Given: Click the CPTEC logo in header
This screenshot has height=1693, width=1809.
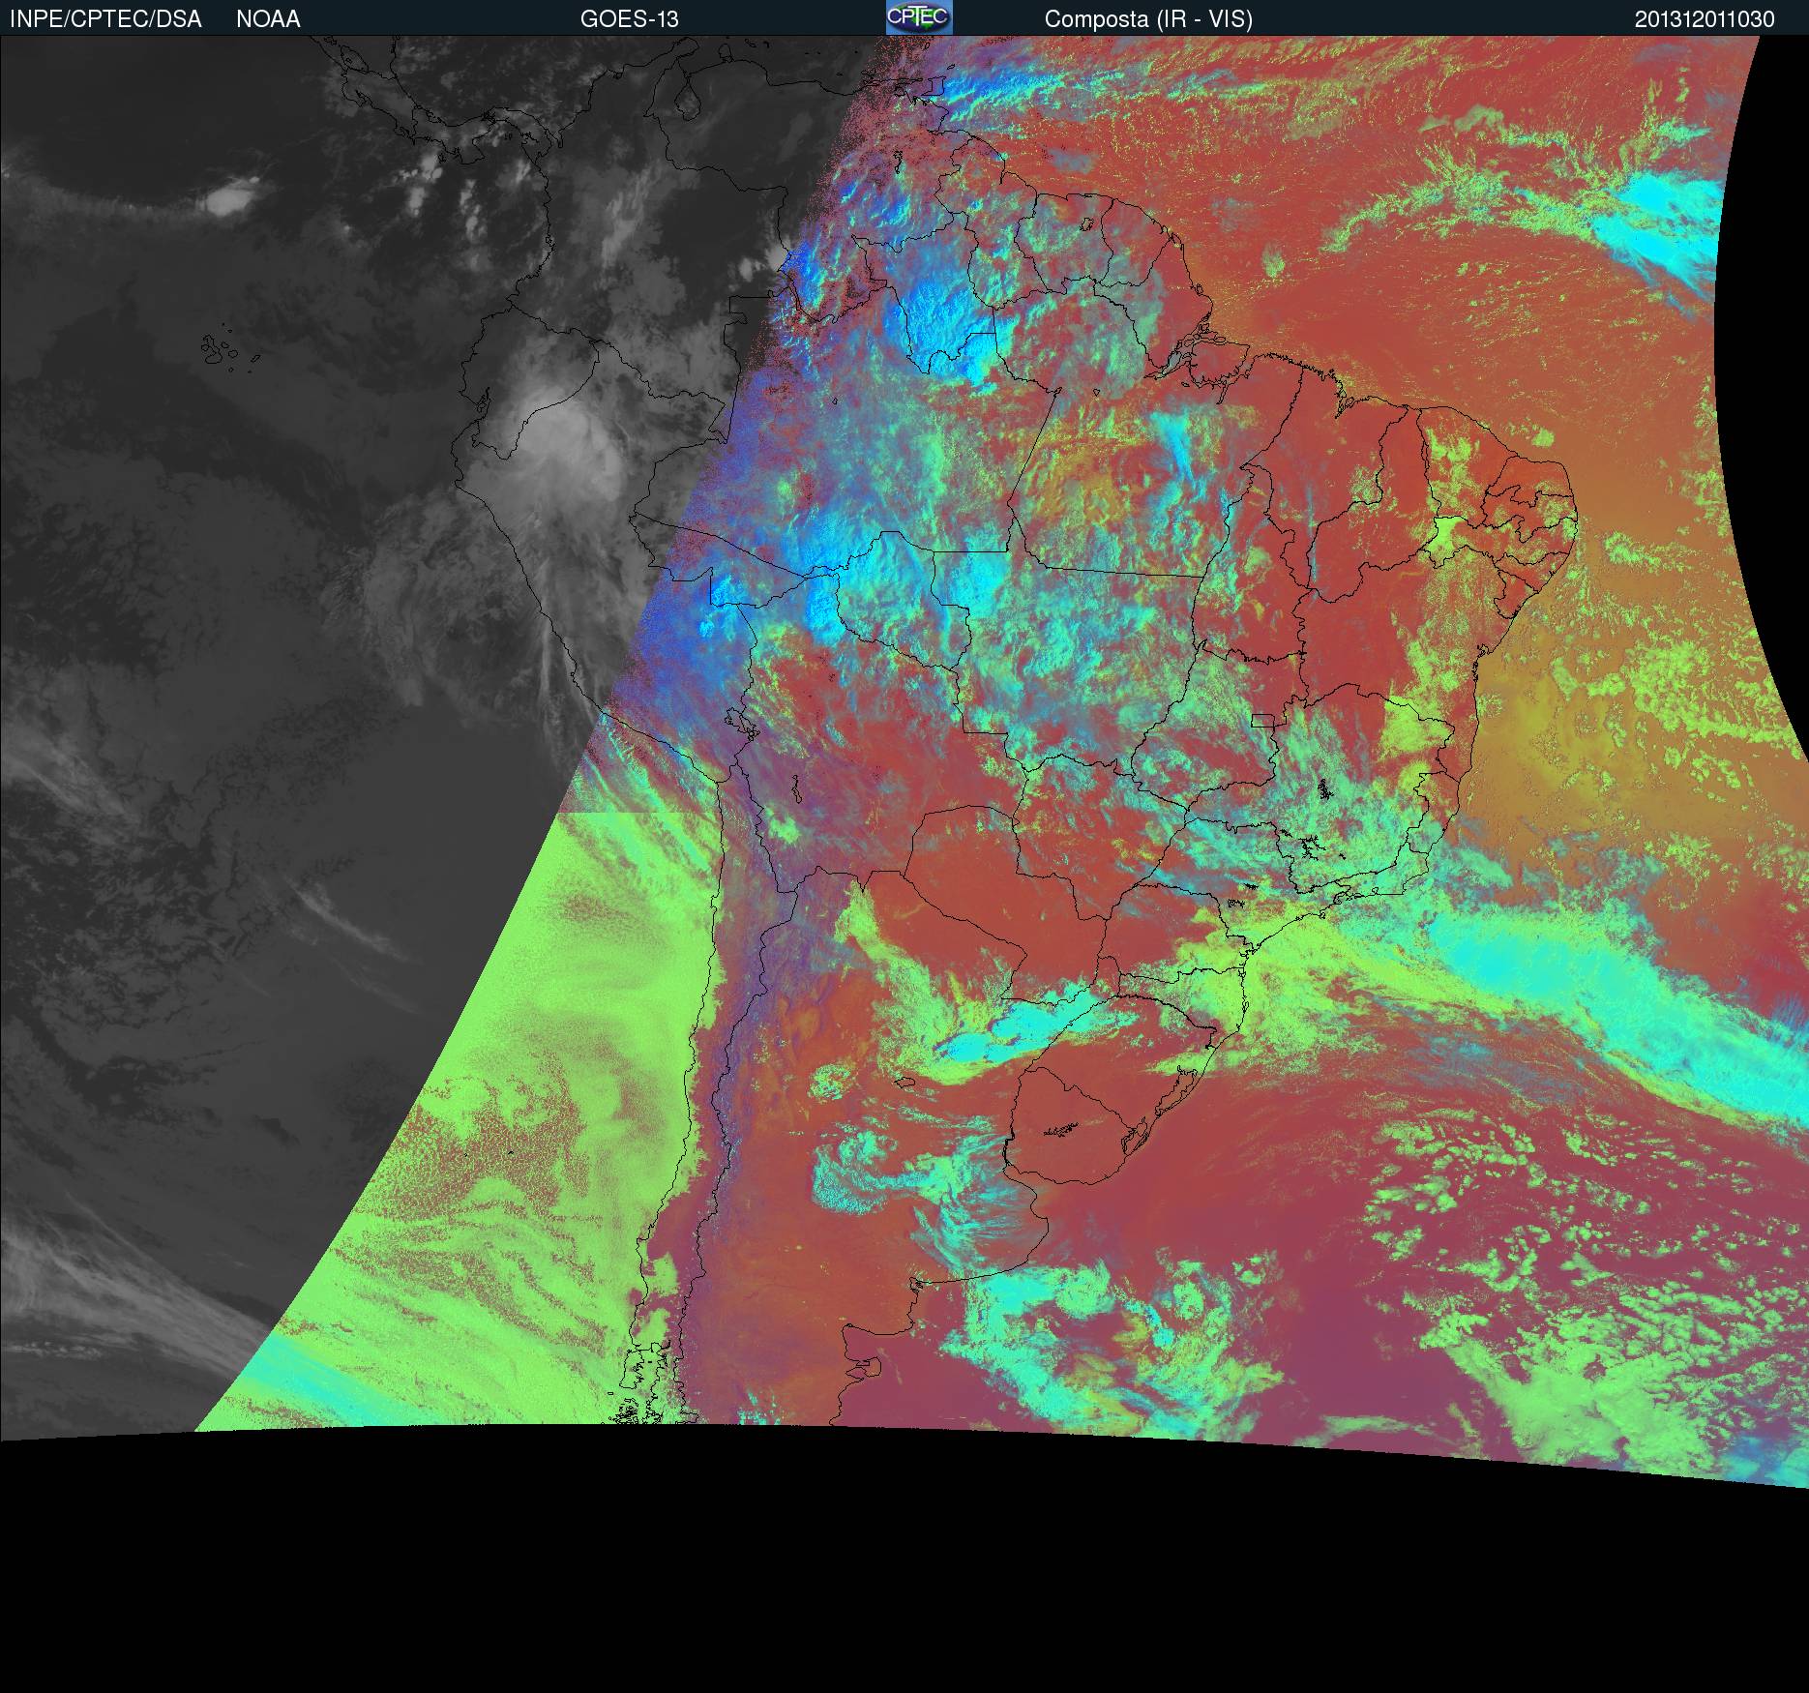Looking at the screenshot, I should [919, 17].
